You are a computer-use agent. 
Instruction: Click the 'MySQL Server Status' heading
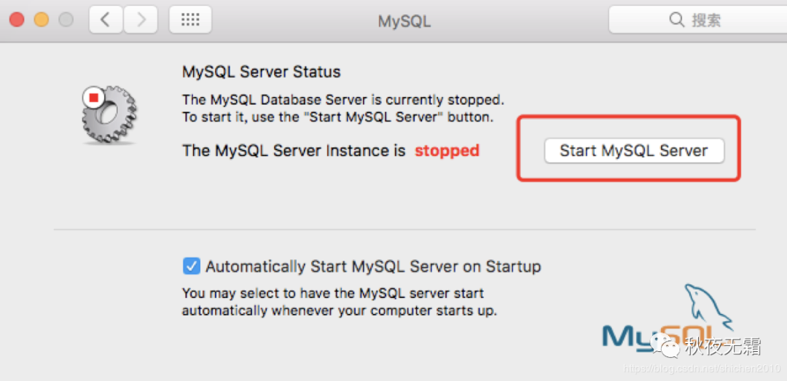(x=261, y=72)
